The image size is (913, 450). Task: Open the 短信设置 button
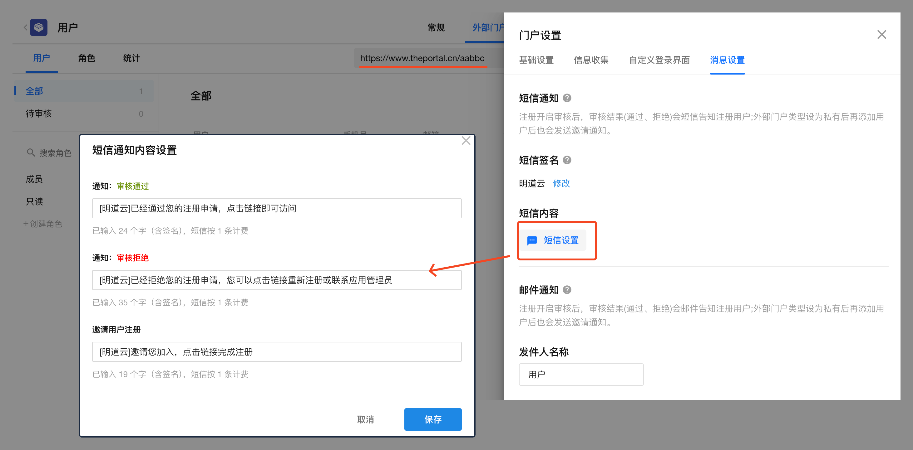(x=554, y=240)
